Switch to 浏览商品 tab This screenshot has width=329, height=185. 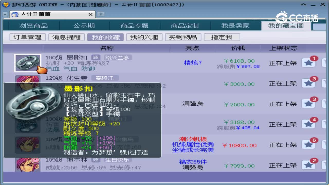(34, 26)
